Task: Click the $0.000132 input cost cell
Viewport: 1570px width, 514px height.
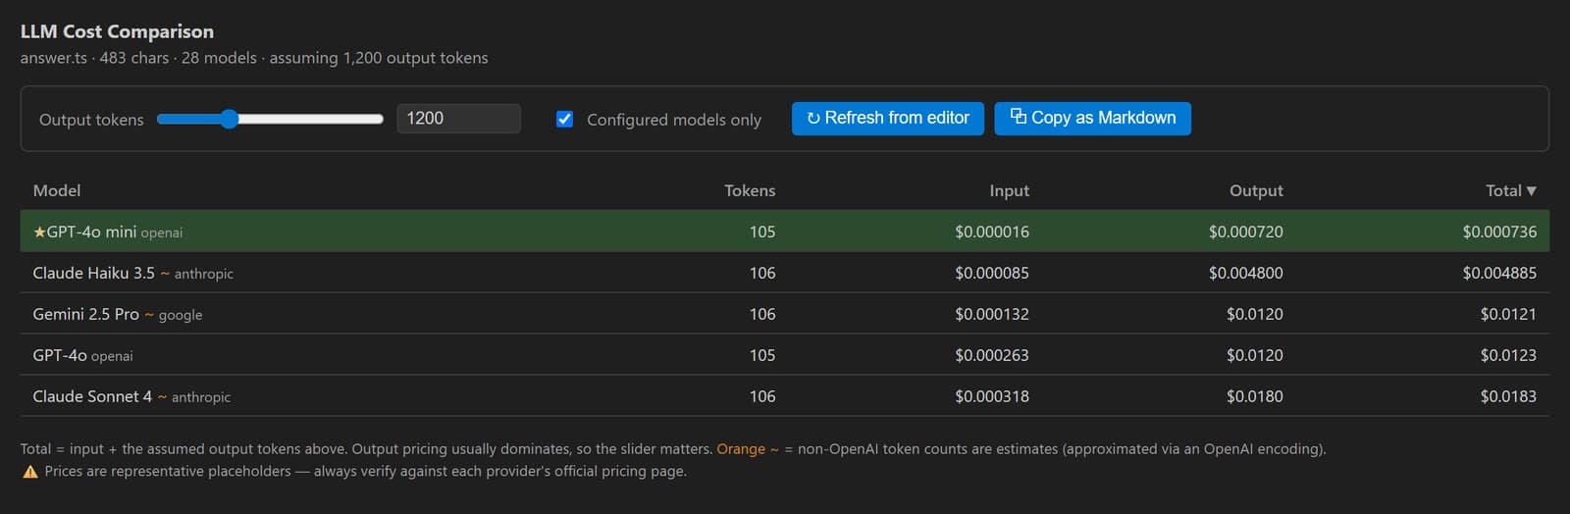Action: (x=992, y=314)
